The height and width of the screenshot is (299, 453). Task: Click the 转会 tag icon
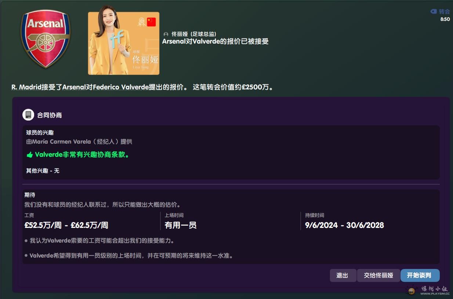[x=434, y=12]
